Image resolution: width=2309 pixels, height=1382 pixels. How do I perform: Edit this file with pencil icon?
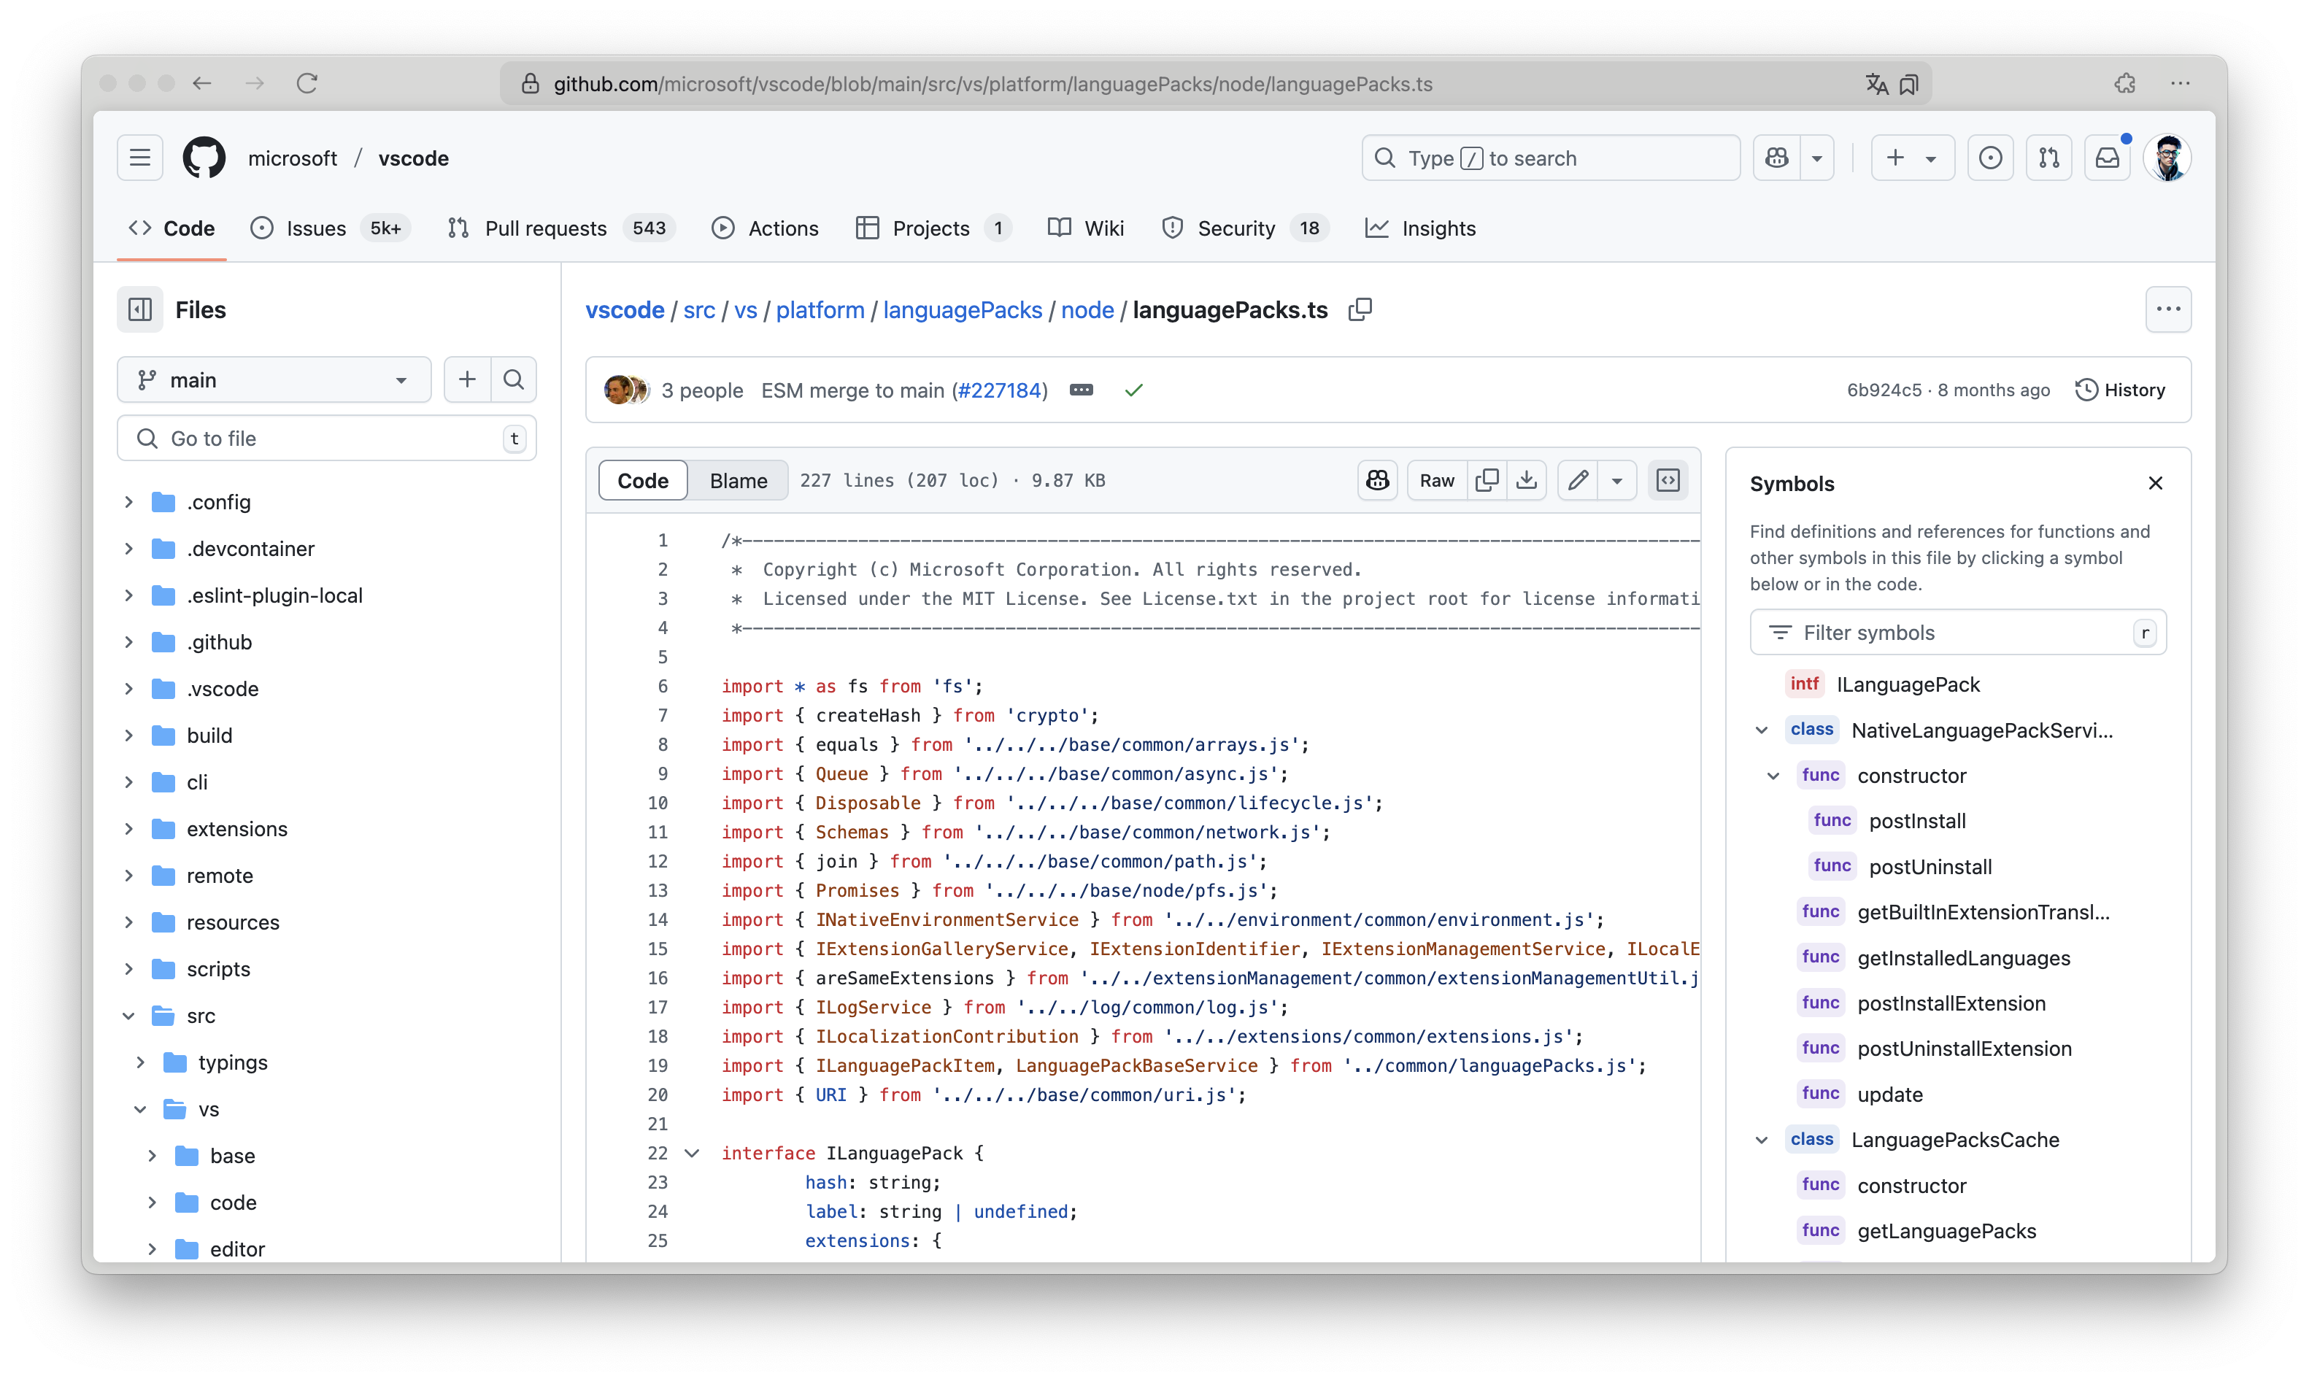coord(1578,481)
